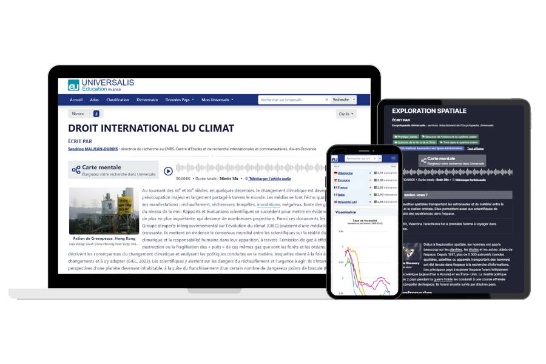Click the tablet Carte mentale icon
This screenshot has width=546, height=364.
click(423, 160)
